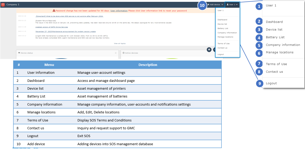
Task: Open the View all topics link
Action: click(x=119, y=43)
